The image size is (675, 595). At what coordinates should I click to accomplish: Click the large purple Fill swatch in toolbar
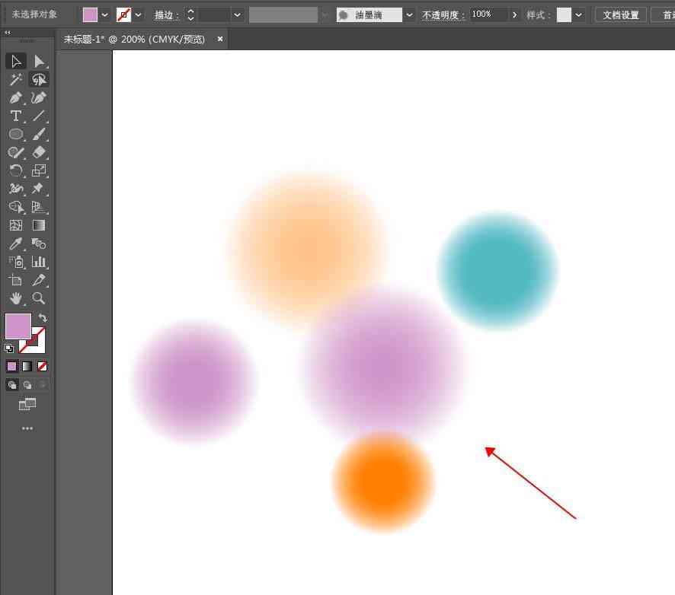tap(18, 326)
